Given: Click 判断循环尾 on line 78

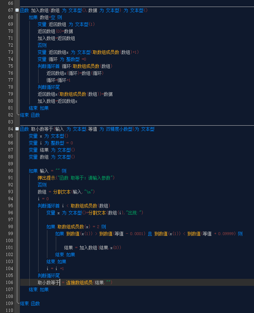Looking at the screenshot, I should [x=48, y=87].
